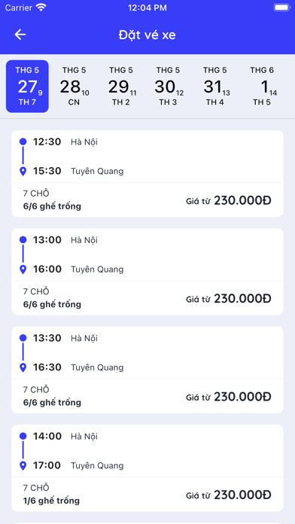Click the 13:30 departure dot icon

[x=23, y=338]
